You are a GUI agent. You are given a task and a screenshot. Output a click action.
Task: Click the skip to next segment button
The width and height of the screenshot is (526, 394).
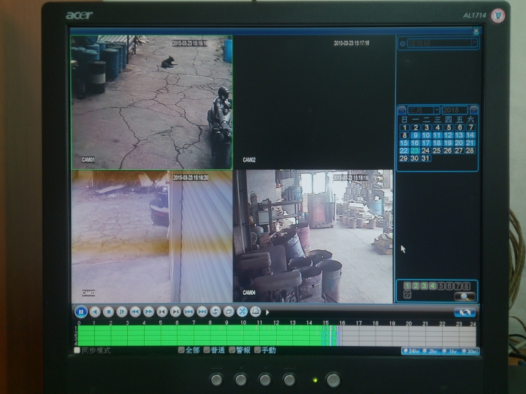point(202,312)
